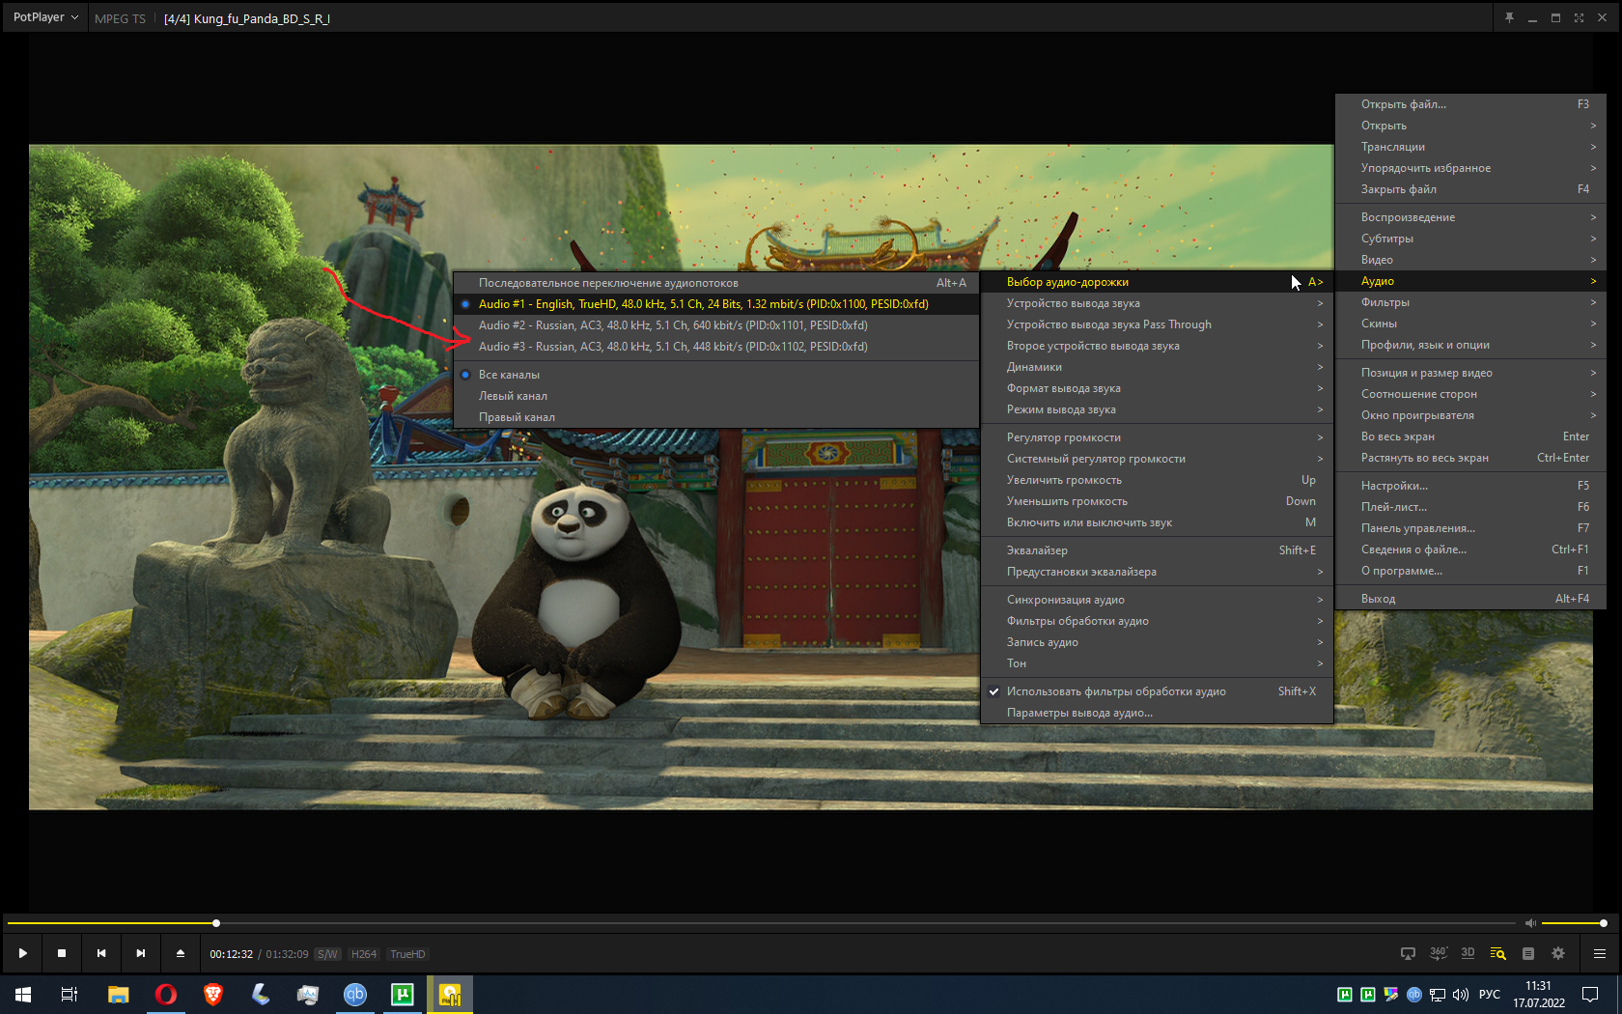This screenshot has width=1622, height=1014.
Task: Open 'Настройки...' from main menu
Action: 1470,486
